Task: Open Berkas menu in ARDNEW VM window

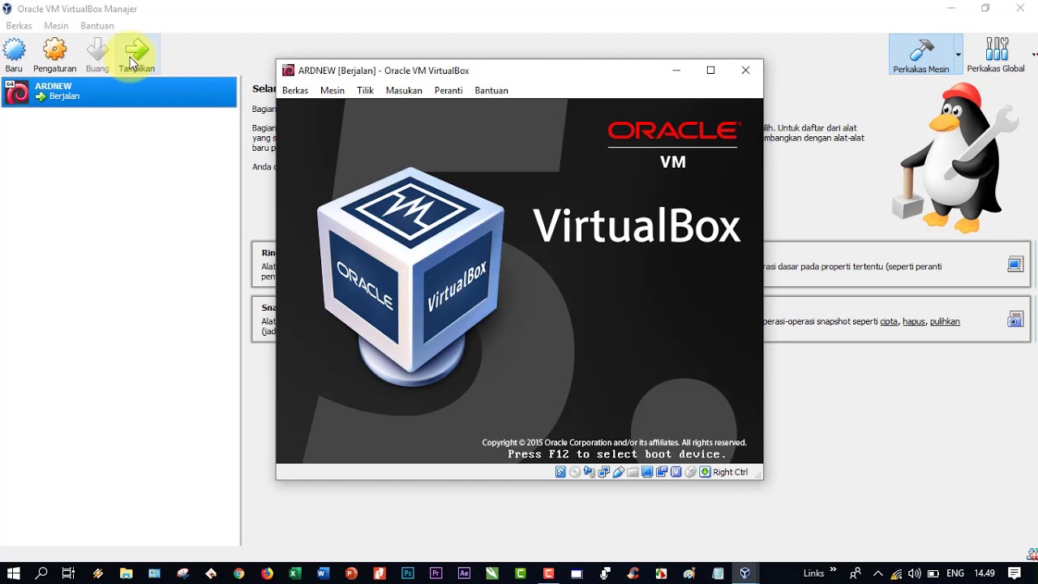Action: (295, 90)
